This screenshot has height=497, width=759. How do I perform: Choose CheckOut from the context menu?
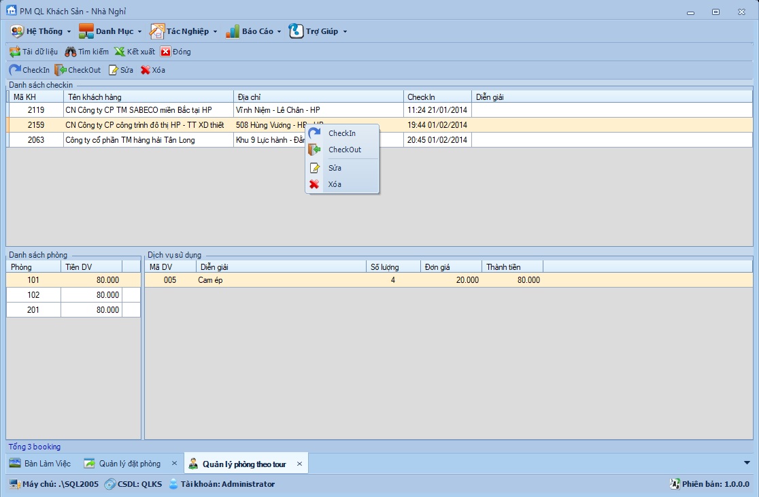344,150
